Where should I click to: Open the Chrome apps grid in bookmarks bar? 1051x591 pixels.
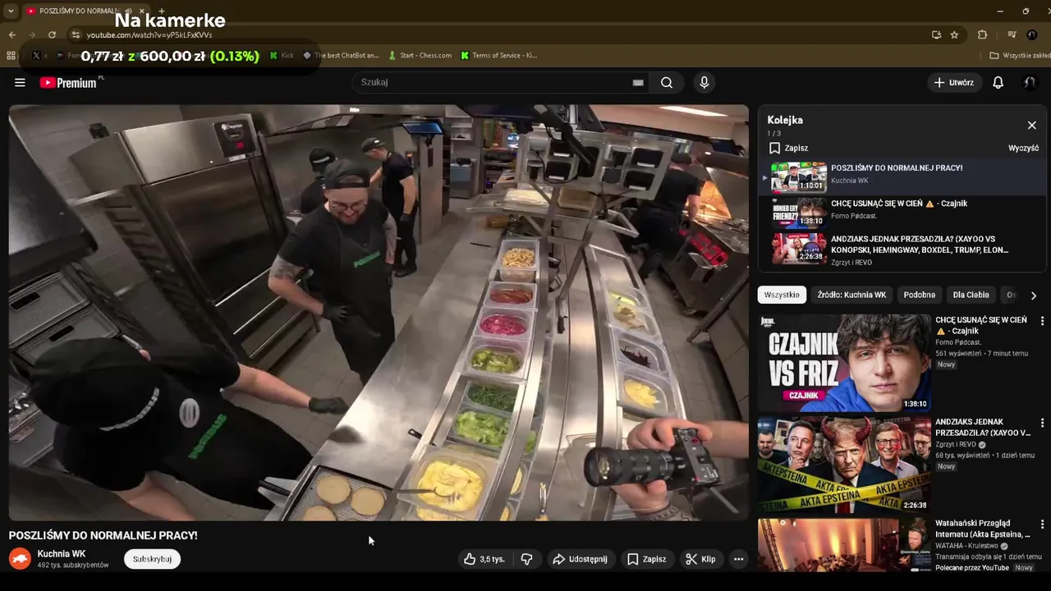pos(11,56)
